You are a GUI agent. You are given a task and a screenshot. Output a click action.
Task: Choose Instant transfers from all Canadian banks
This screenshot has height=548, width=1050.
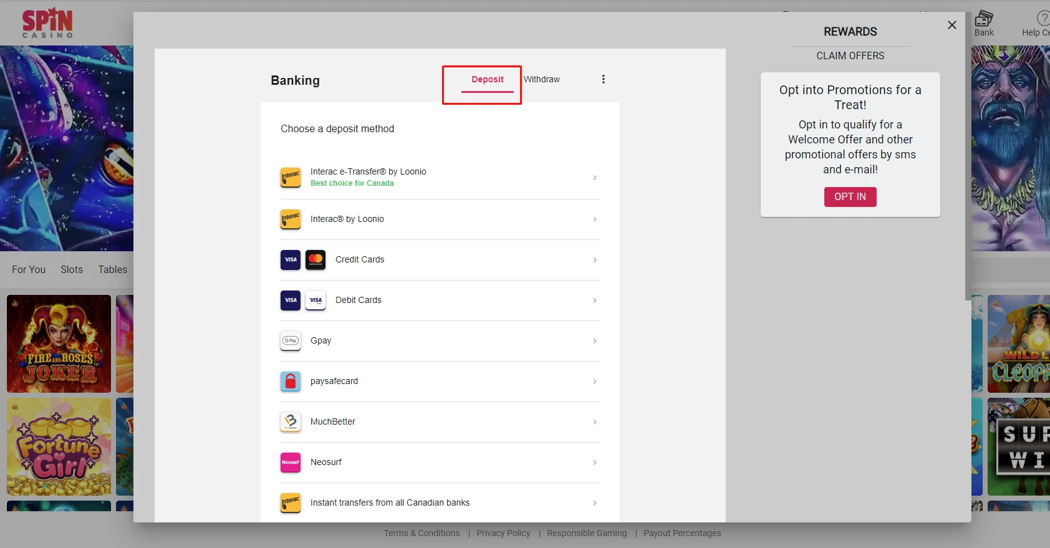[x=390, y=503]
